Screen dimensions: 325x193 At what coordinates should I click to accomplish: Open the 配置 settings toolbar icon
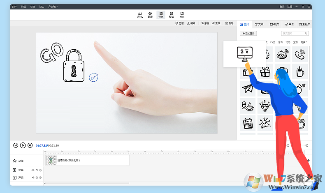(150, 15)
